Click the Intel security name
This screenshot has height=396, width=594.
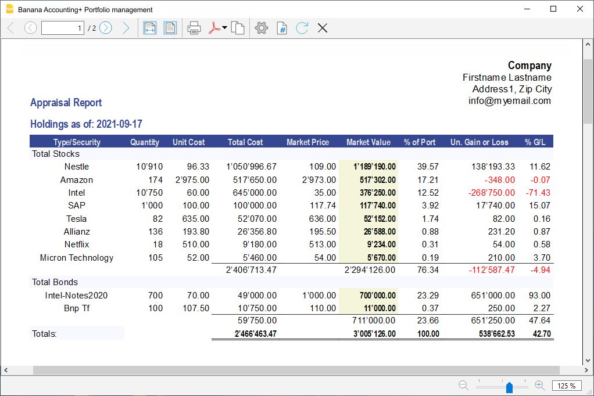[x=77, y=193]
